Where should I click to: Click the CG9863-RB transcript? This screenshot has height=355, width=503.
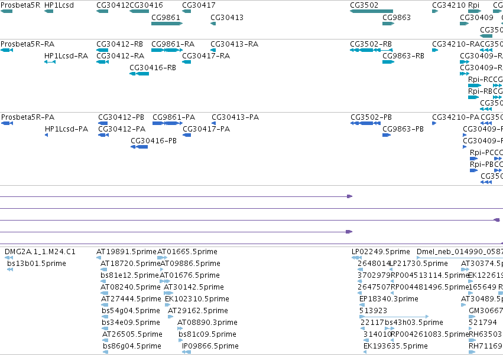point(388,62)
